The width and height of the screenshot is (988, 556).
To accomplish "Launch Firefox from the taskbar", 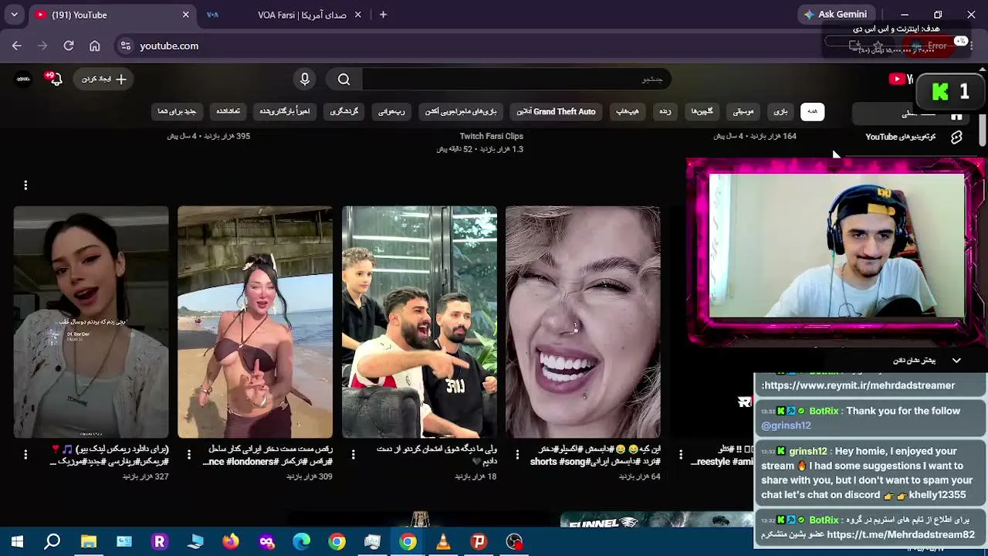I will (x=231, y=542).
